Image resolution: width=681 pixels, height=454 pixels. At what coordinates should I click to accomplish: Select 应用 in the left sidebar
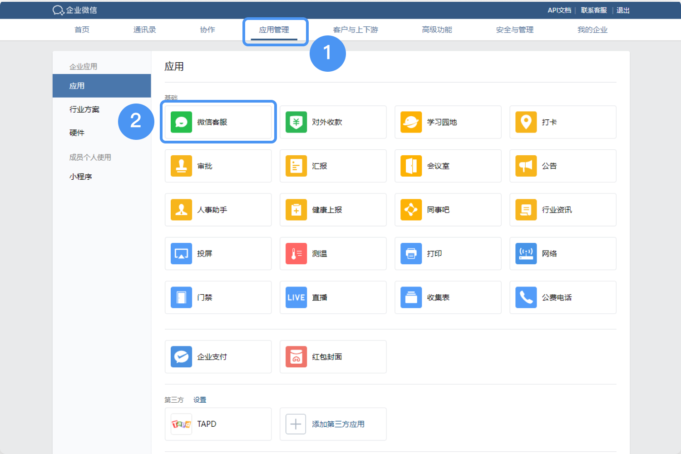pos(102,86)
